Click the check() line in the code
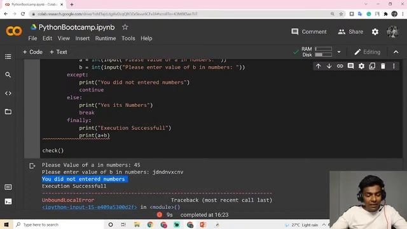Screen dimensions: 407x229 click(53, 151)
